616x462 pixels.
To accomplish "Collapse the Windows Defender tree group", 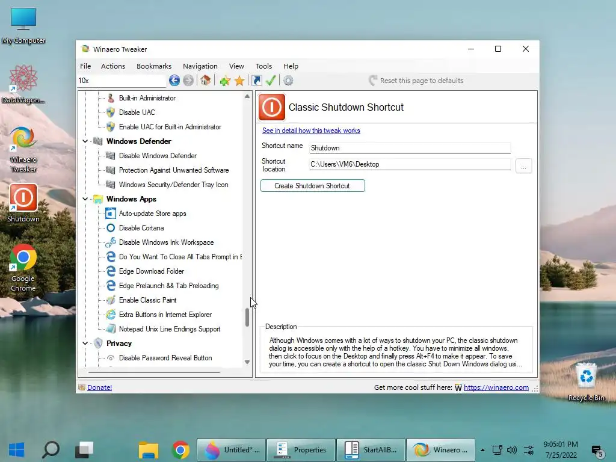I will tap(85, 141).
